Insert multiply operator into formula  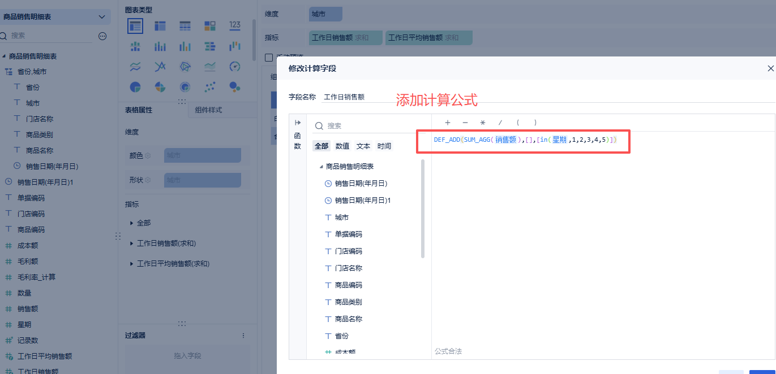coord(483,123)
